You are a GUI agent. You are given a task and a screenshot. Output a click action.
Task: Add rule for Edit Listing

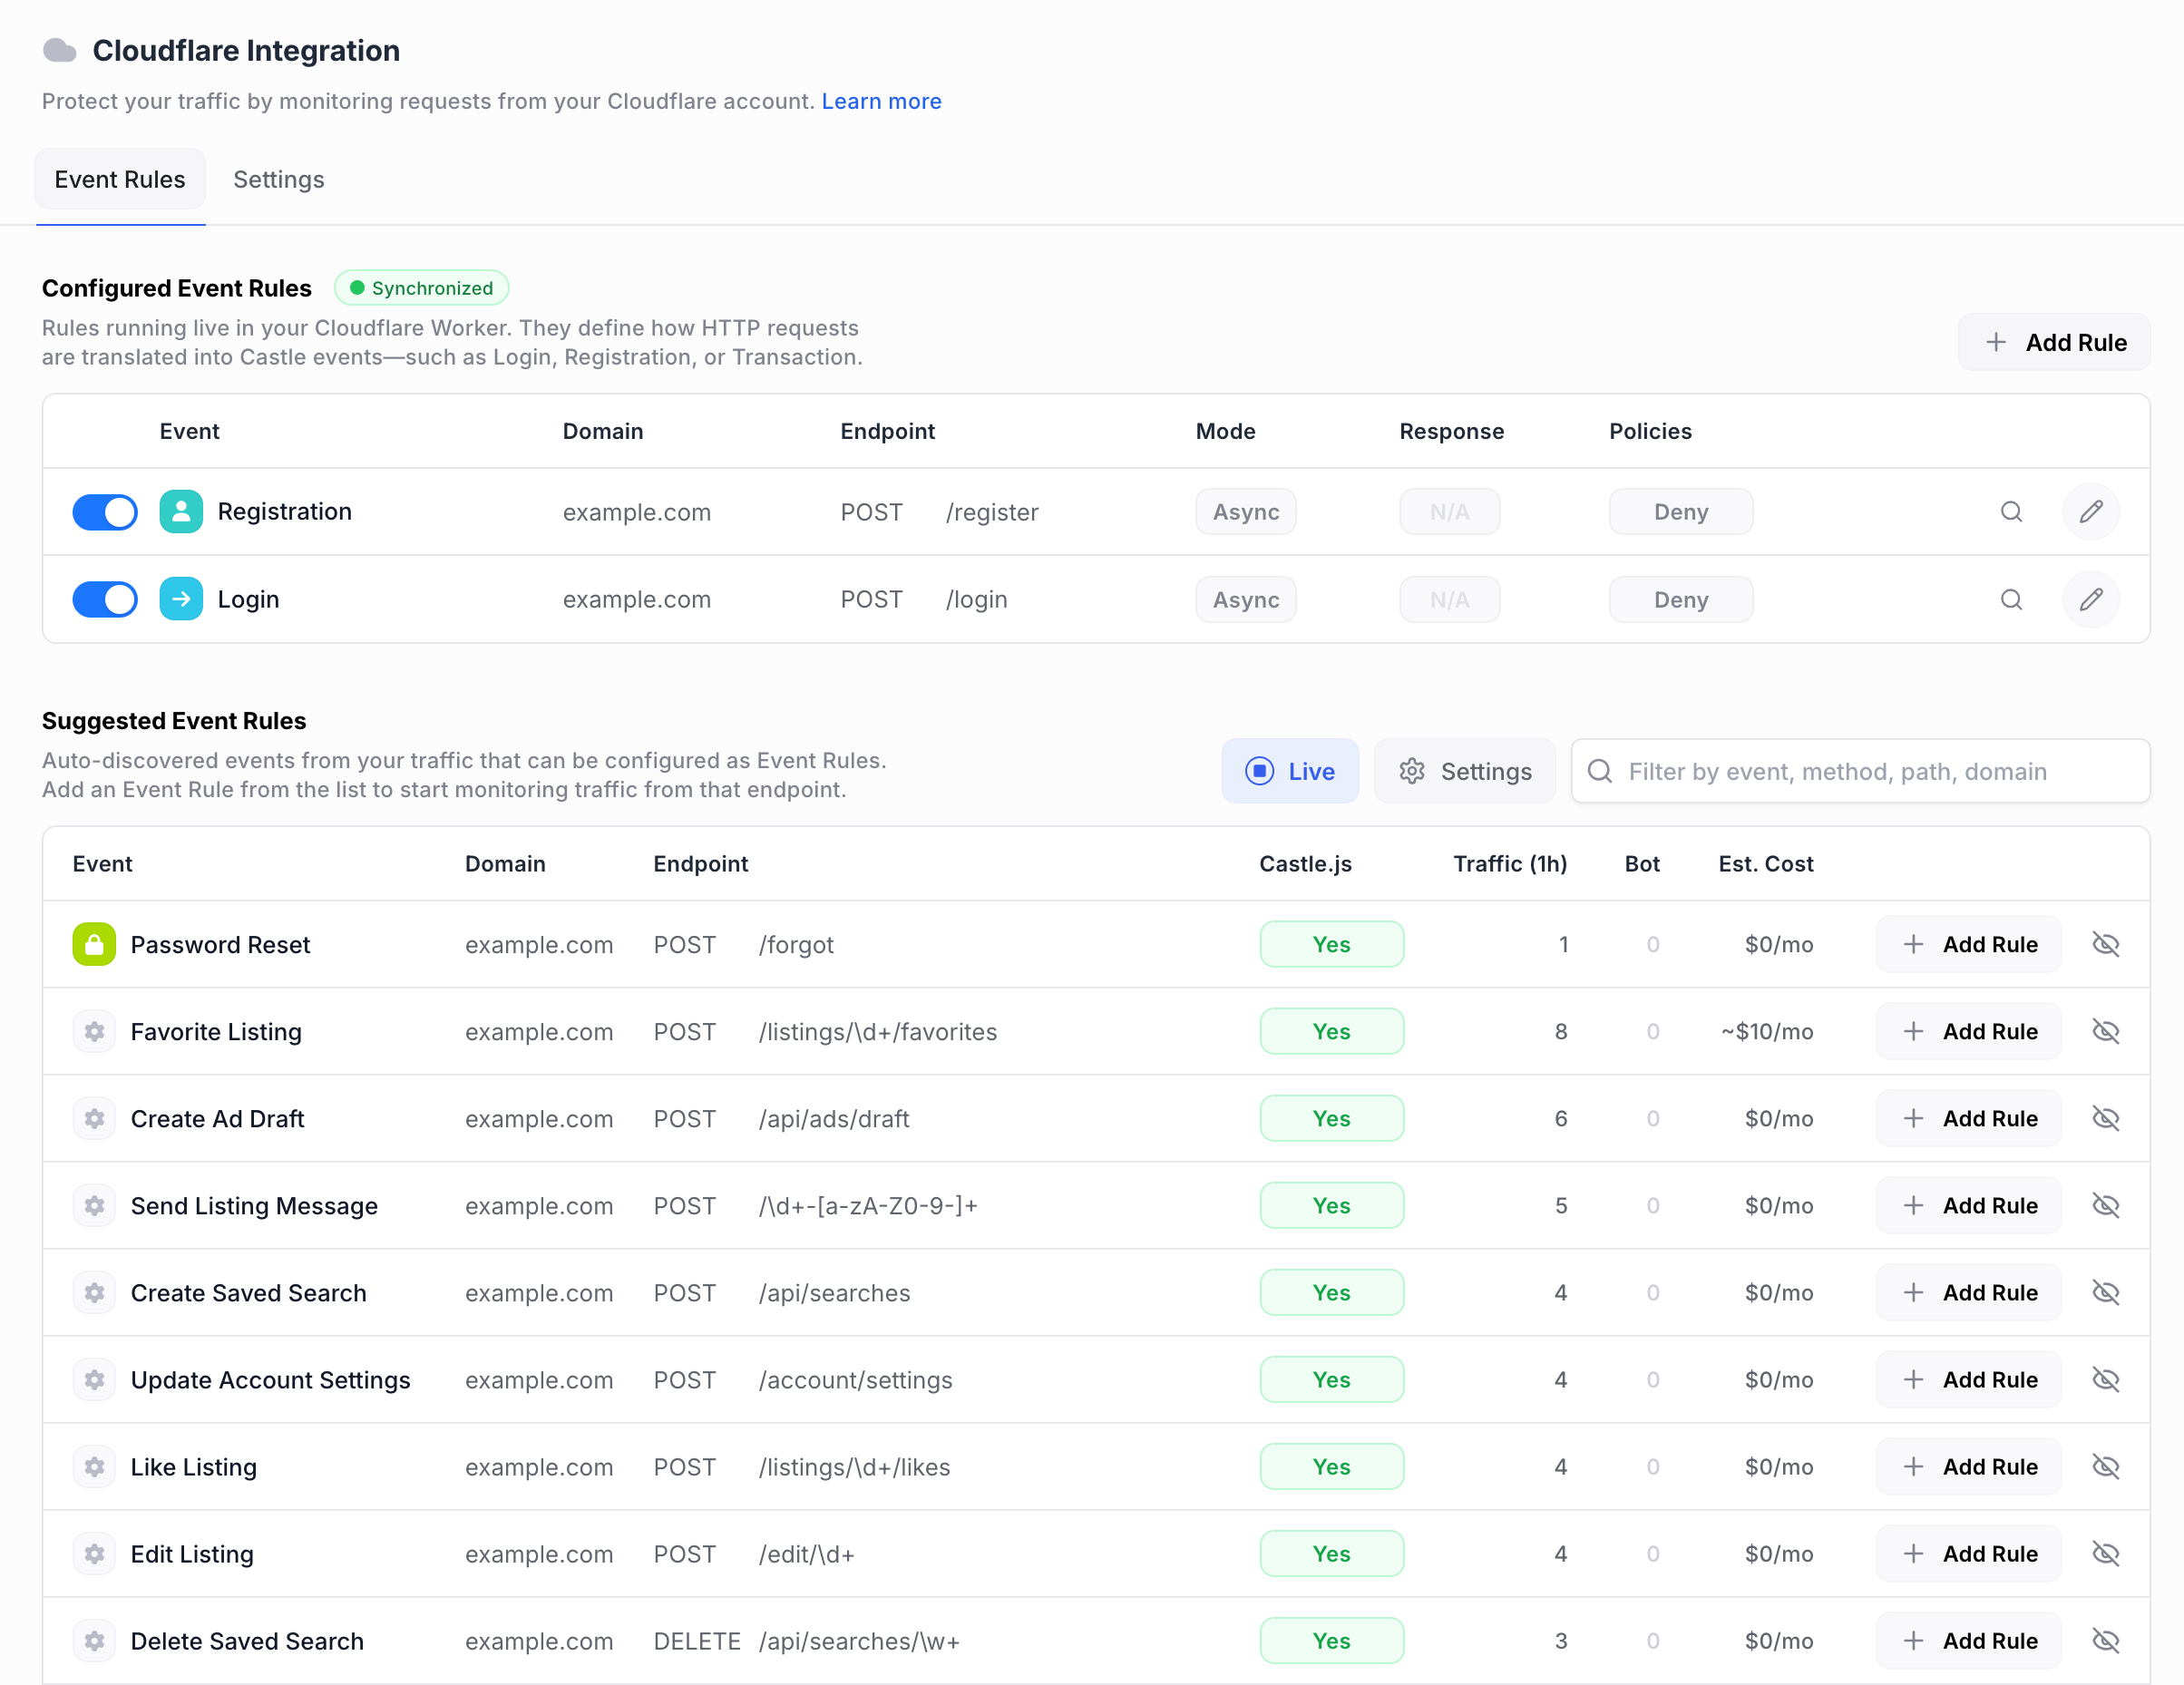click(x=1968, y=1553)
